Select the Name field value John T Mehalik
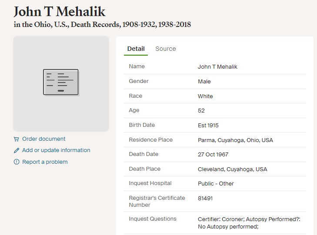This screenshot has height=235, width=317. (217, 67)
